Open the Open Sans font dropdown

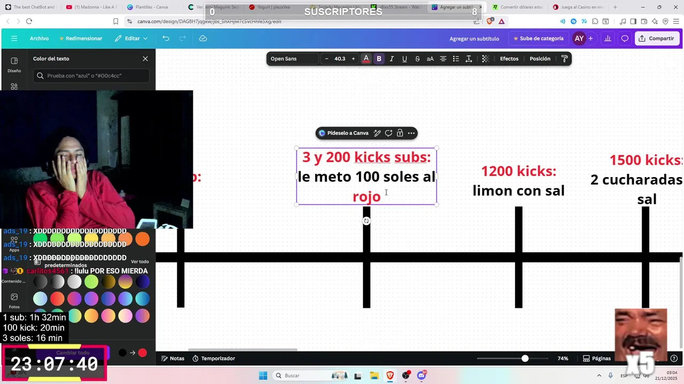coord(293,59)
